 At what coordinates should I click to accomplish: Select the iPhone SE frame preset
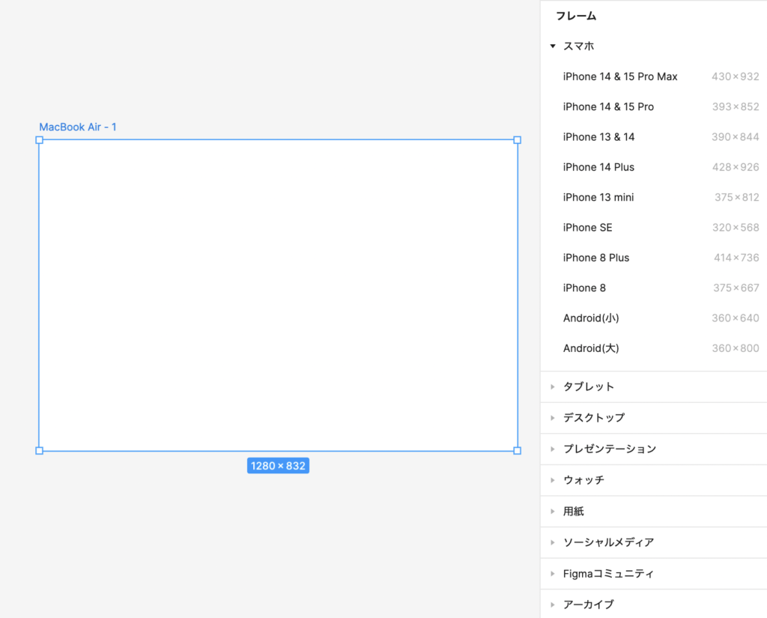587,228
